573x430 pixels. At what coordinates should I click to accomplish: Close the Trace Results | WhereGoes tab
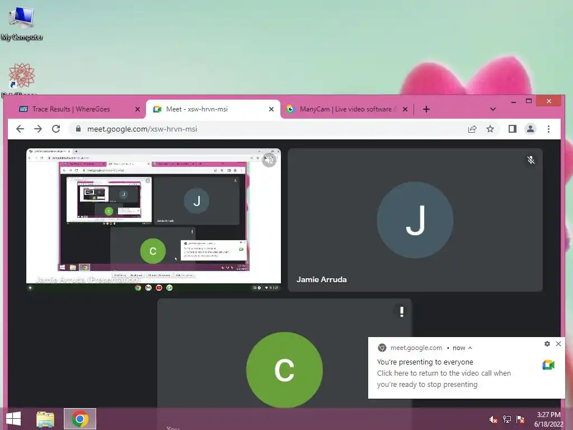tap(138, 109)
